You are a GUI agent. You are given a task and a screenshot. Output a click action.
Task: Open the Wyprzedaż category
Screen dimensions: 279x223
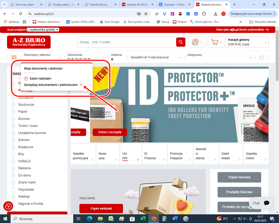click(26, 189)
